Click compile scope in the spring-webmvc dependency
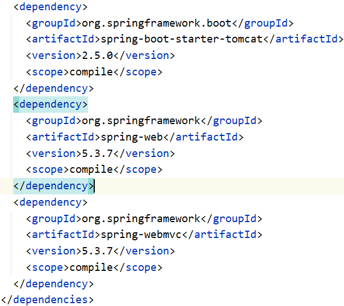Screen dimensions: 344x306 point(90,267)
